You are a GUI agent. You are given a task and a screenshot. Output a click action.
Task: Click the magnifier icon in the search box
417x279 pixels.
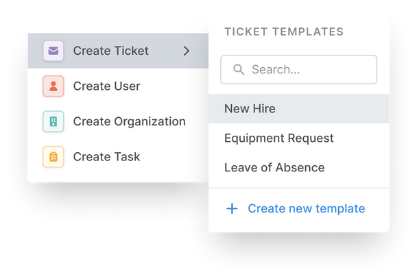(x=239, y=70)
